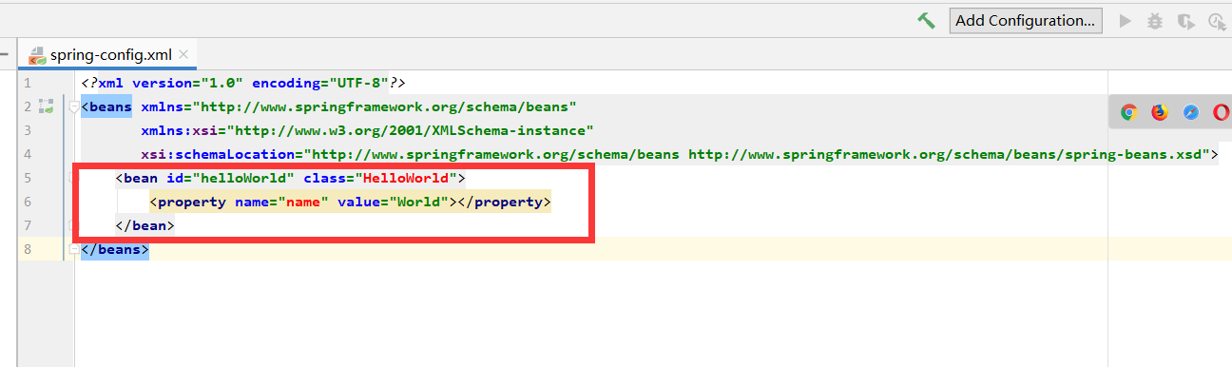Open the Add Configuration... dialog
The width and height of the screenshot is (1232, 367).
1025,20
